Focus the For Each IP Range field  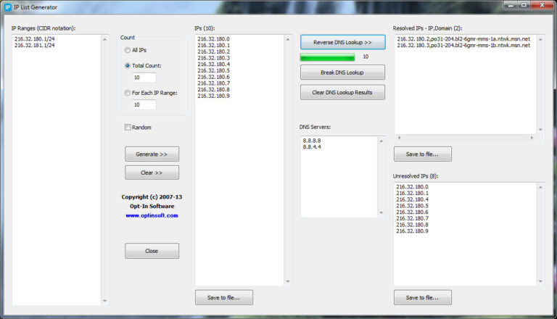click(144, 105)
